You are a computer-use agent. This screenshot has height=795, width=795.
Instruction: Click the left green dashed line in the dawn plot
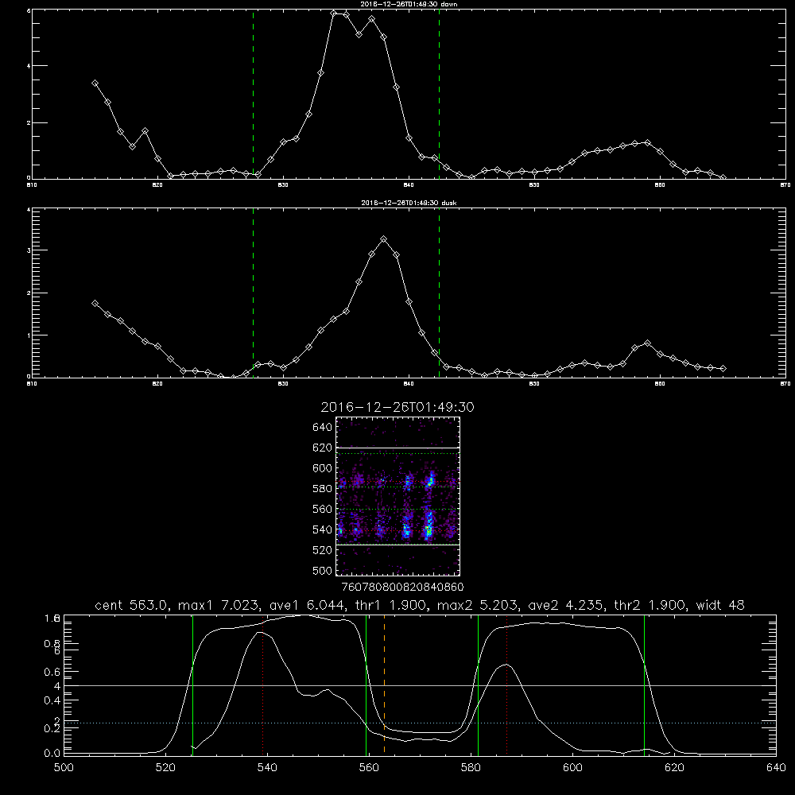coord(253,94)
